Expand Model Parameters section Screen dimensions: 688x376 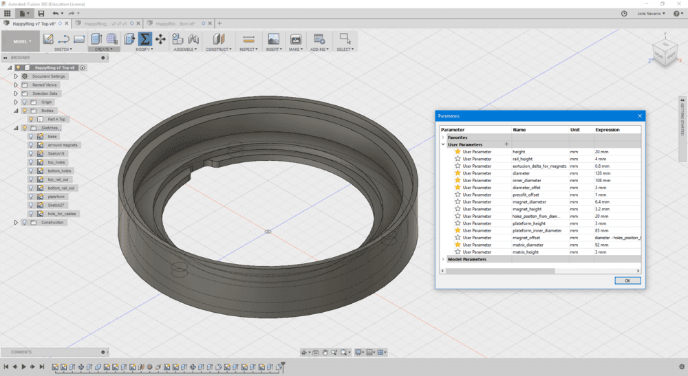click(443, 259)
